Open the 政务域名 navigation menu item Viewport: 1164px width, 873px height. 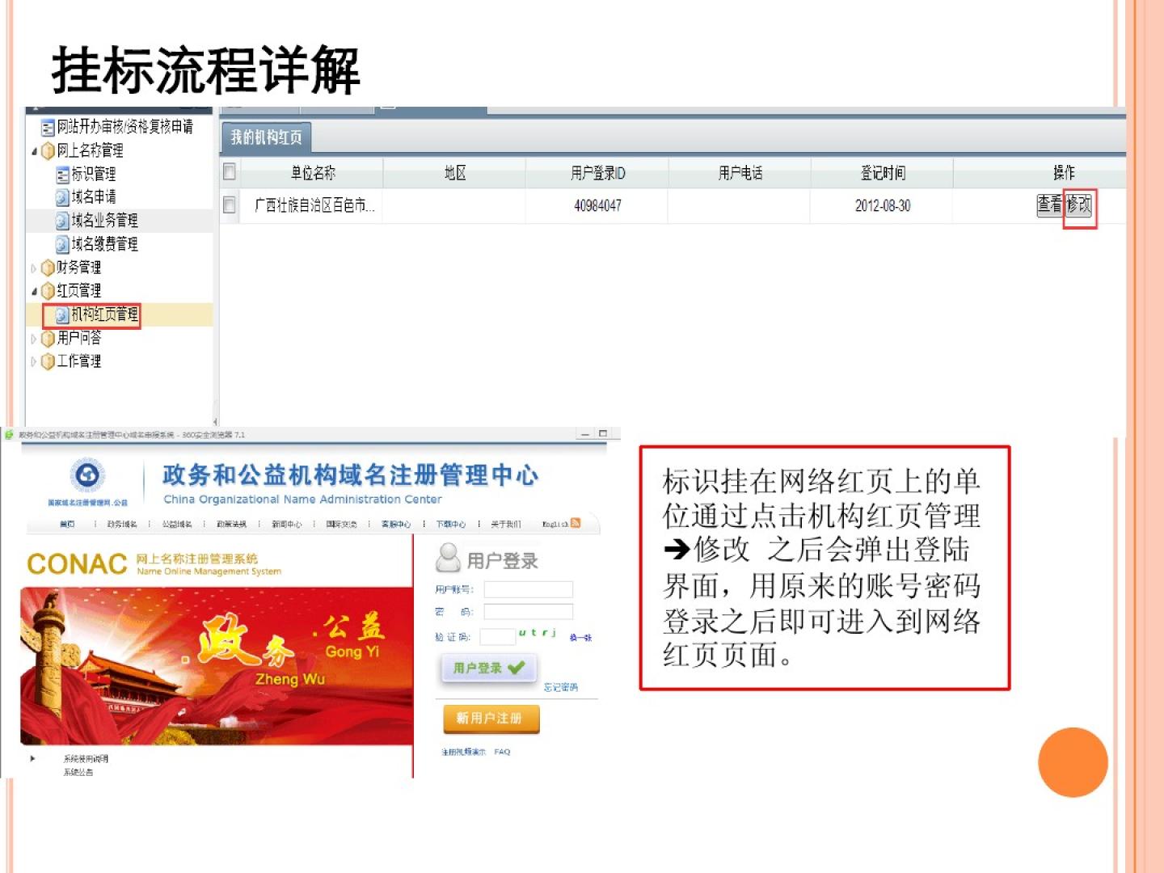(122, 524)
